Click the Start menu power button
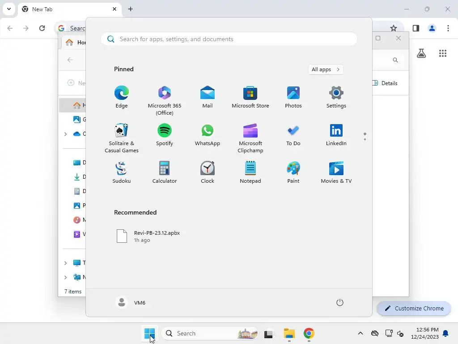The image size is (458, 344). click(340, 302)
